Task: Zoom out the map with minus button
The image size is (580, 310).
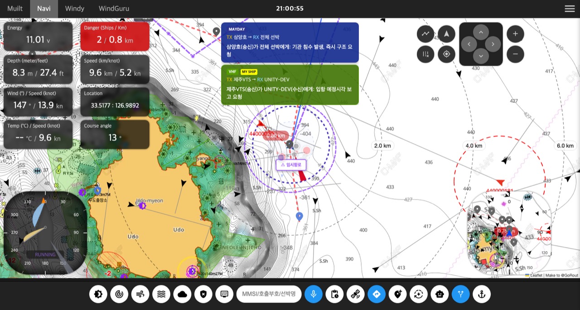Action: point(515,54)
